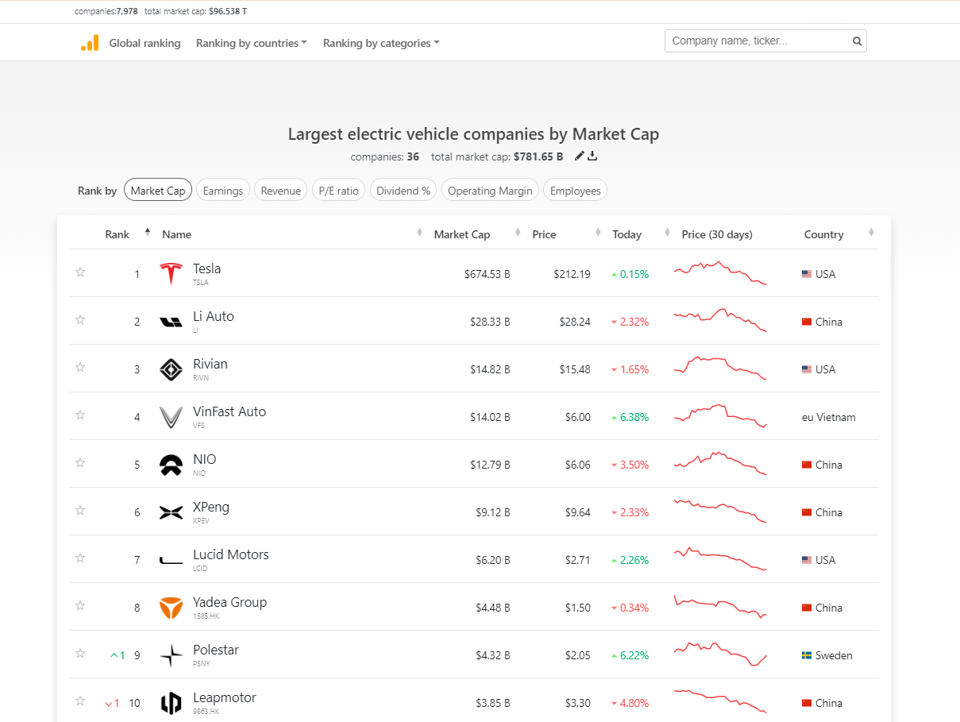The width and height of the screenshot is (960, 722).
Task: Click the NIO logo
Action: (171, 465)
